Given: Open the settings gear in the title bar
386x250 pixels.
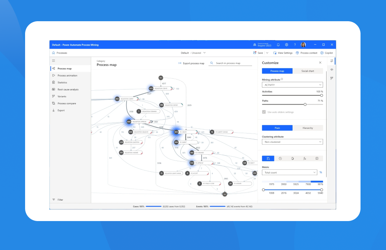Looking at the screenshot, I should tap(286, 45).
